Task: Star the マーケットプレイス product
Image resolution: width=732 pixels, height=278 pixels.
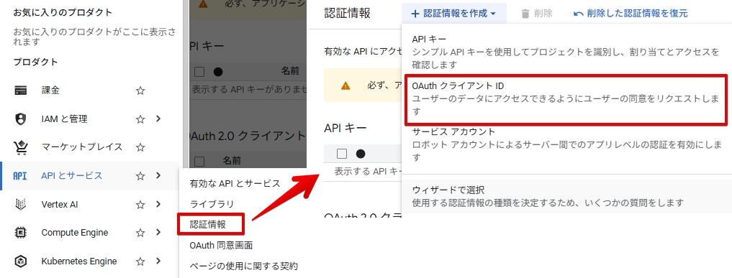Action: tap(140, 147)
